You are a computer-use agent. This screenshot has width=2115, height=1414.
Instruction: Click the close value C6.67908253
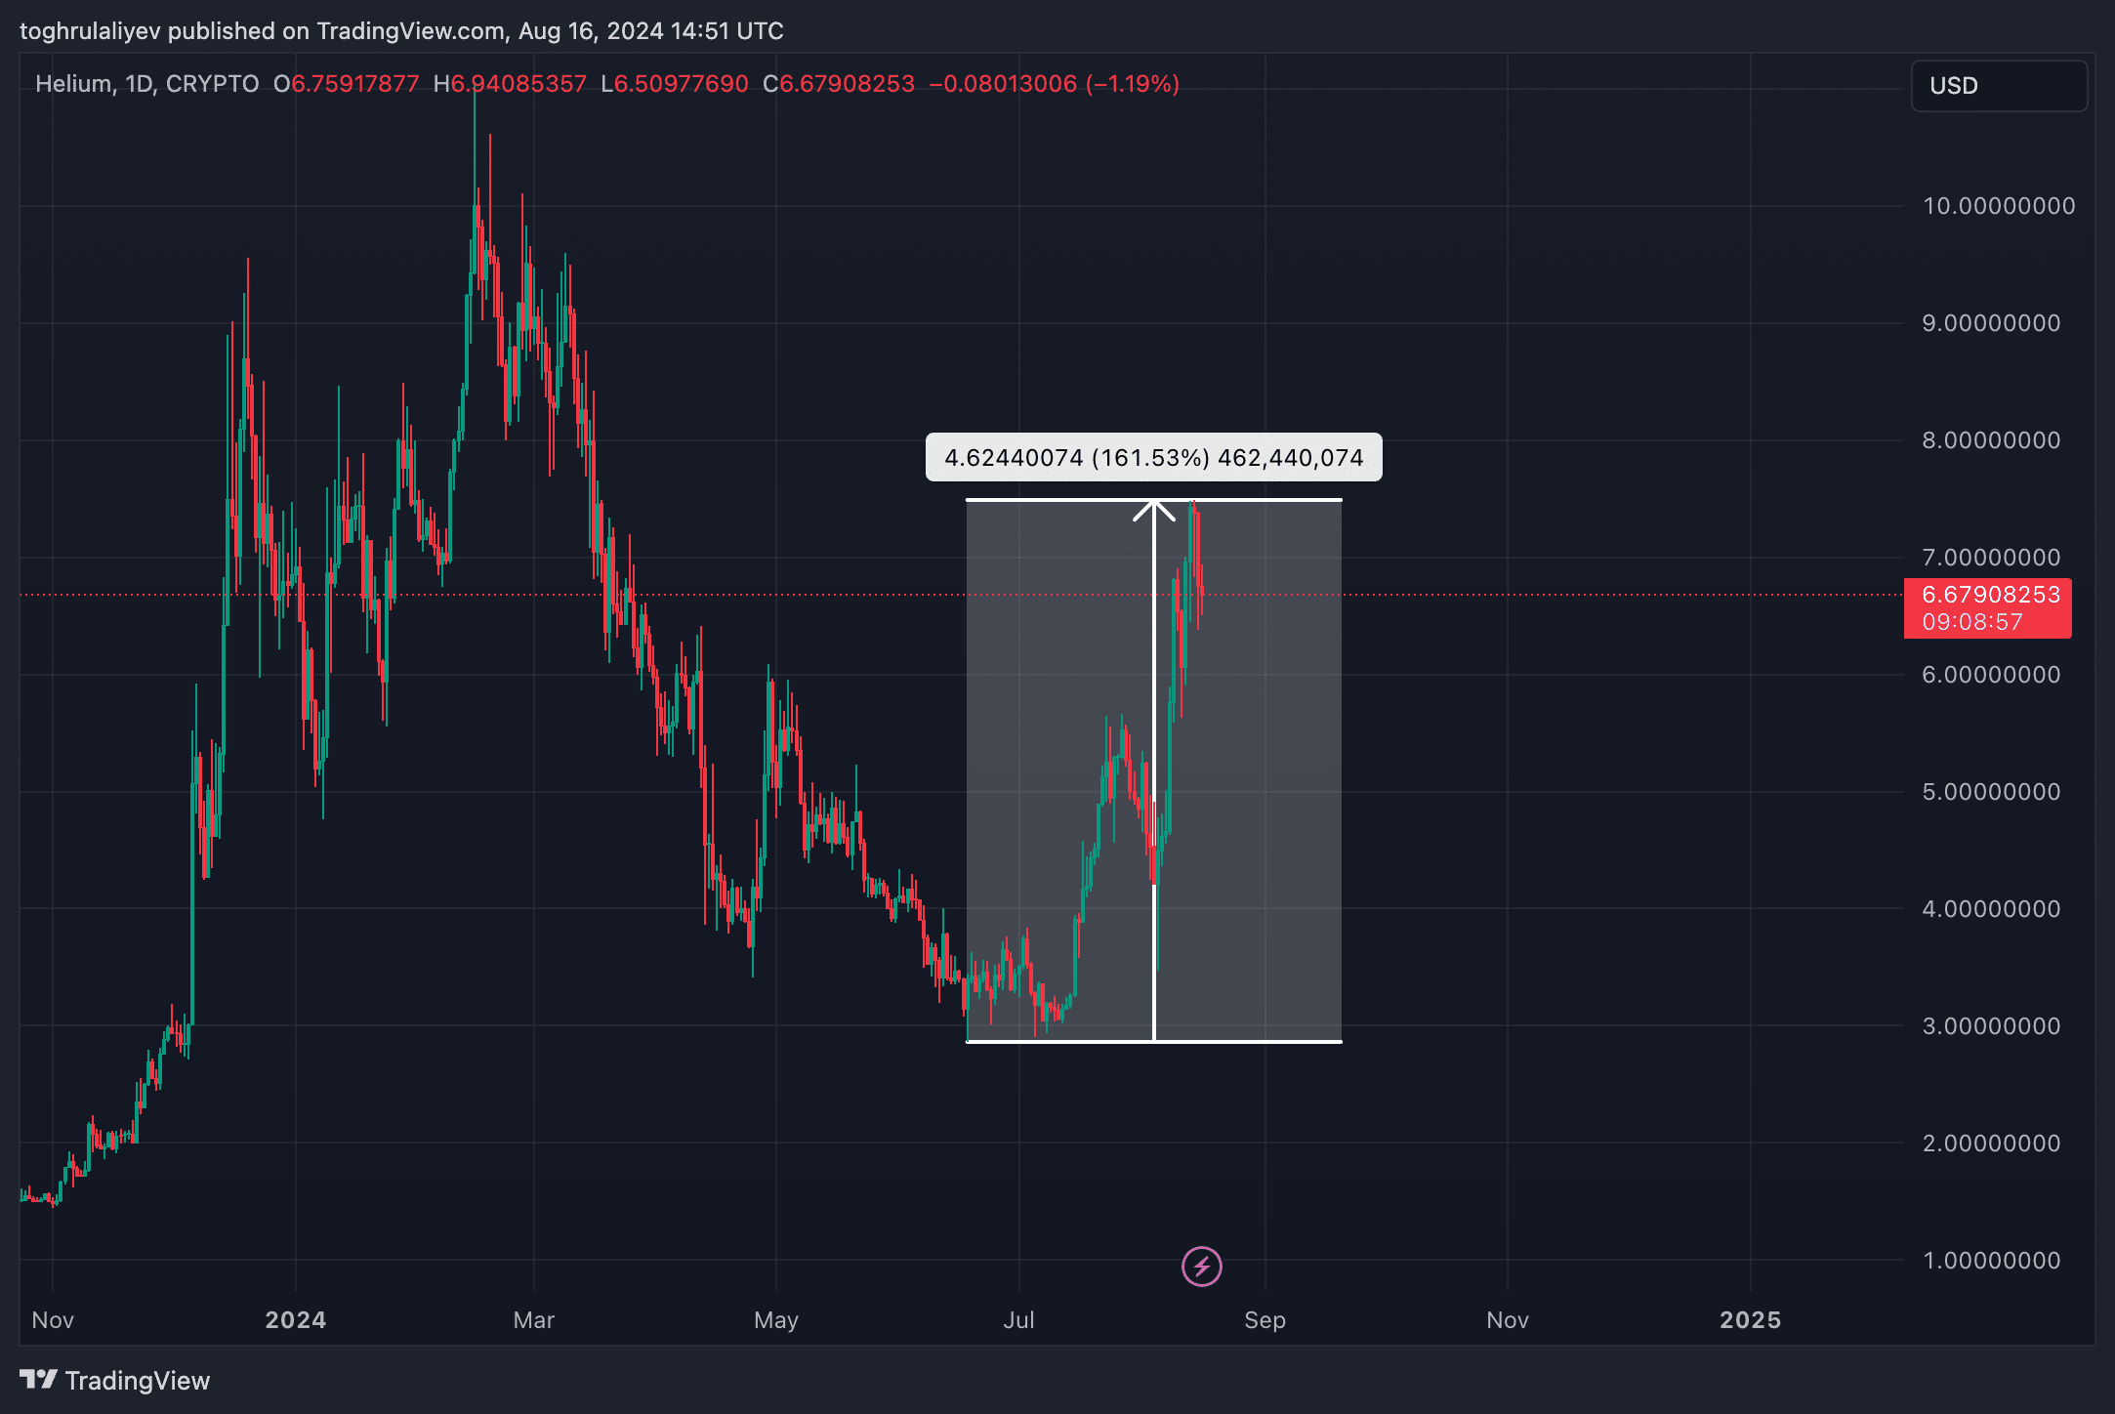click(x=839, y=84)
